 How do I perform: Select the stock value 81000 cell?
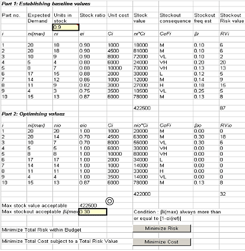pyautogui.click(x=141, y=51)
